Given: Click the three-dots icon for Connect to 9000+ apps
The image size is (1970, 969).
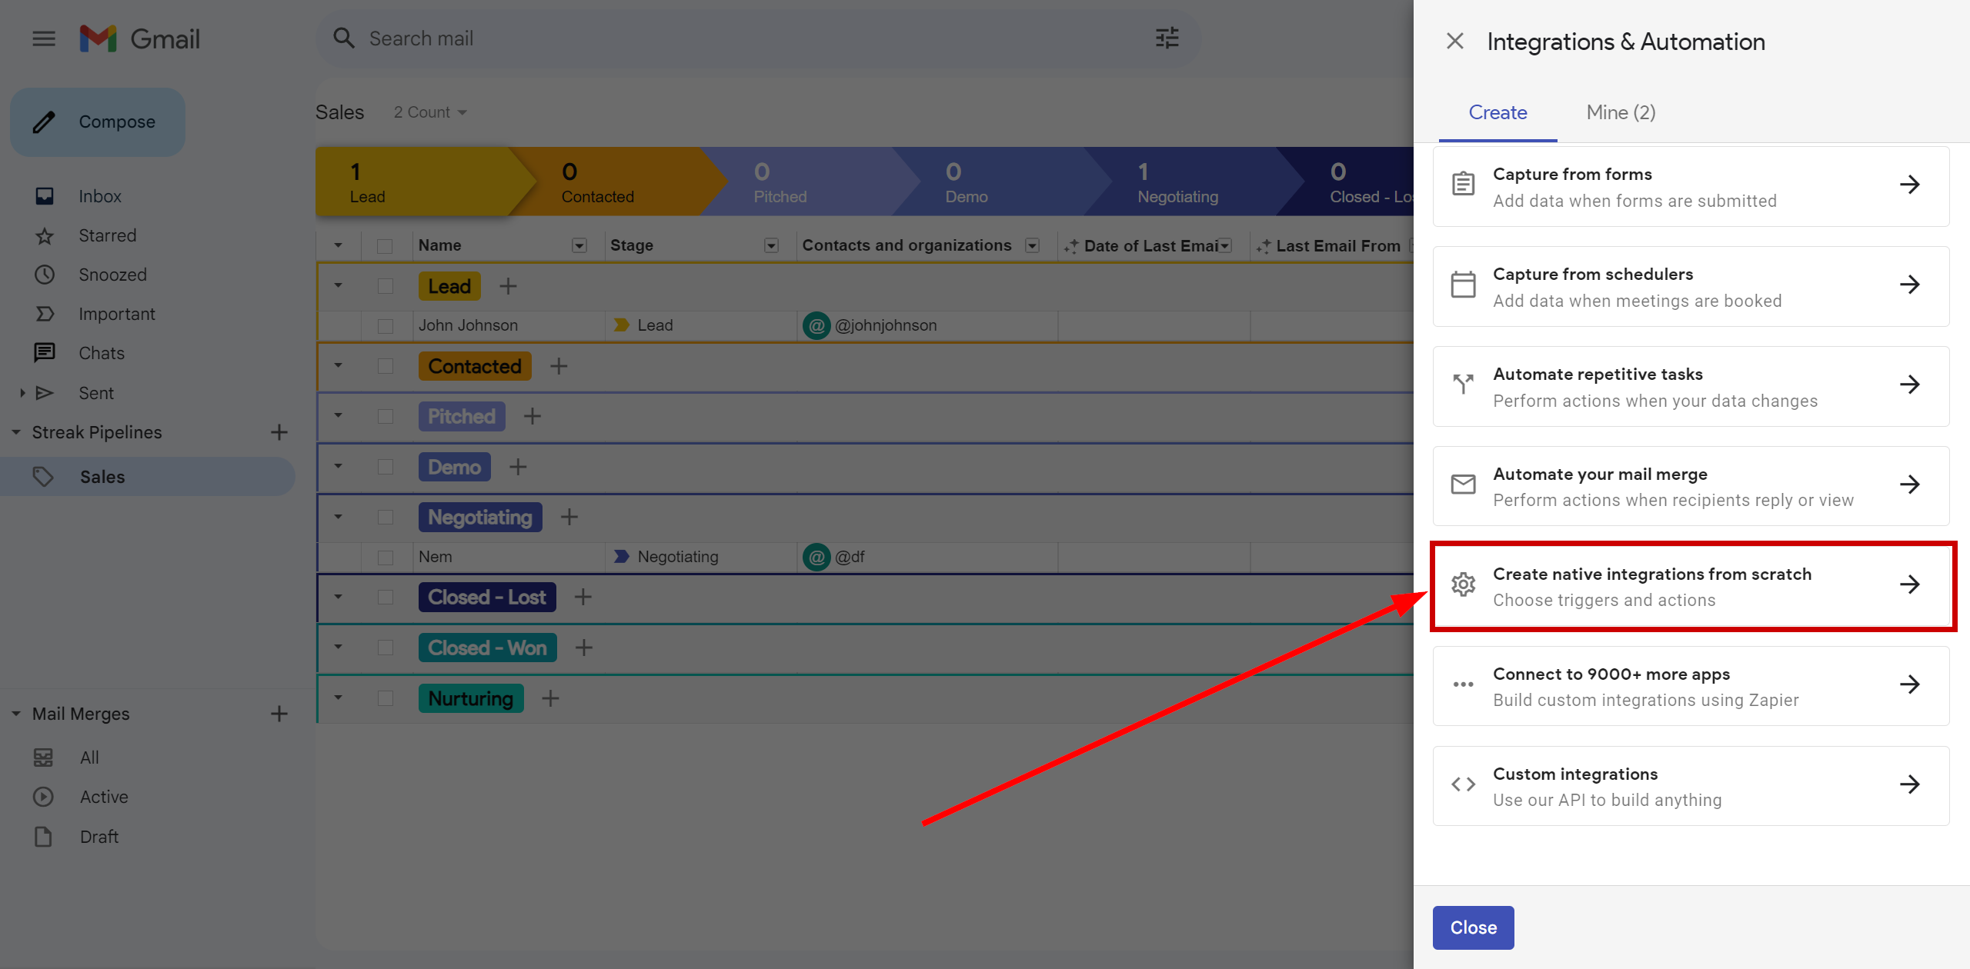Looking at the screenshot, I should pyautogui.click(x=1463, y=684).
